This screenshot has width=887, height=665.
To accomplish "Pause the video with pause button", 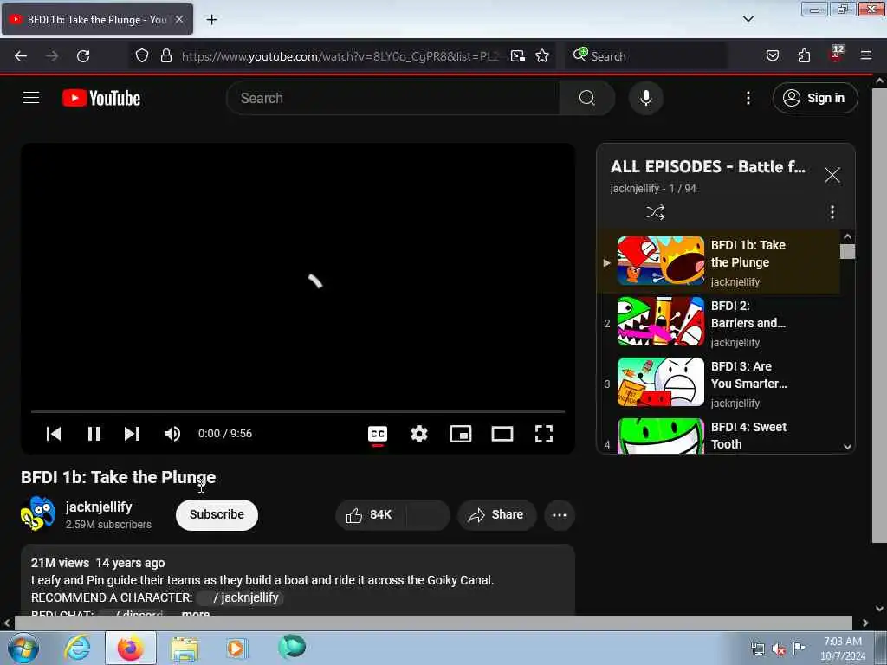I will point(94,434).
